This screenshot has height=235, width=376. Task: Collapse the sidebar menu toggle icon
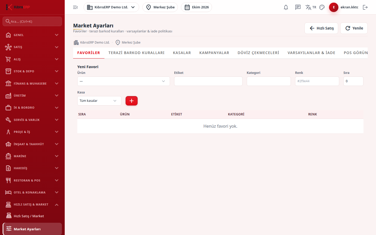(75, 7)
